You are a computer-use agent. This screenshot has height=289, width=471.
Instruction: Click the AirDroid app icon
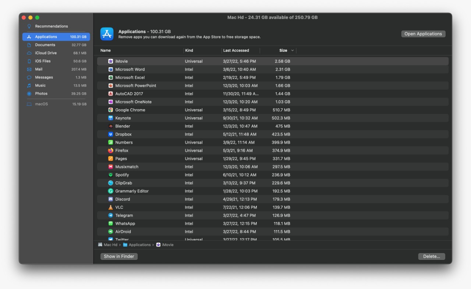click(x=110, y=232)
